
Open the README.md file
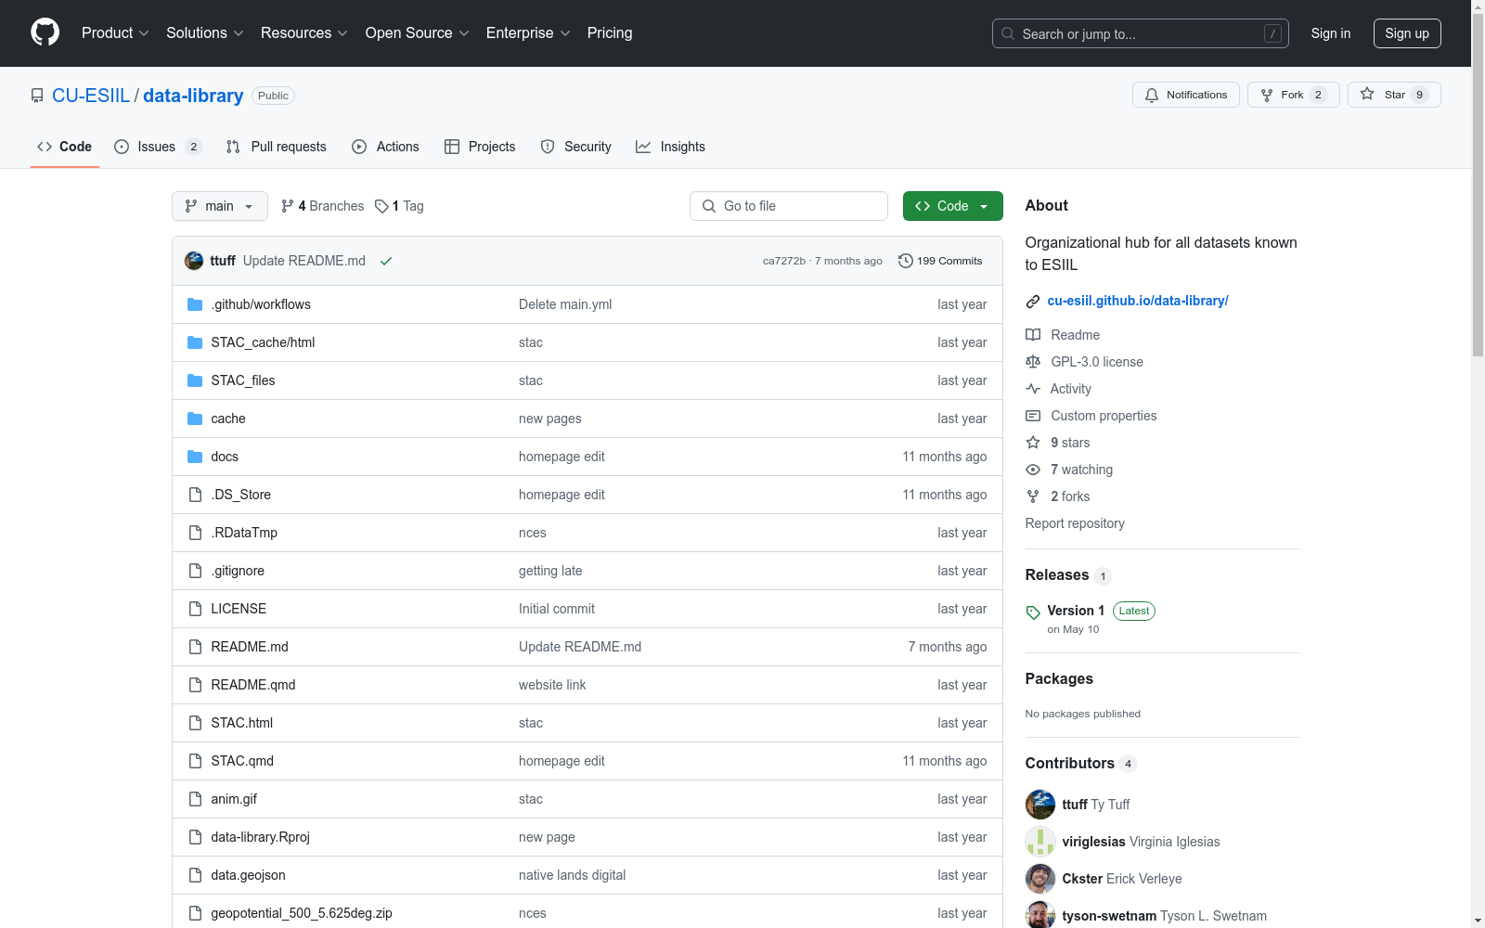click(250, 647)
